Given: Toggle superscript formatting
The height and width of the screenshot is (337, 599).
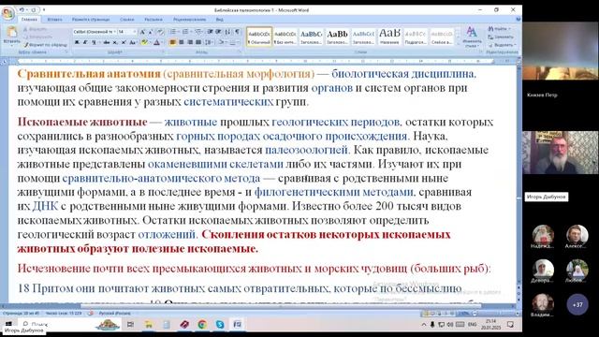Looking at the screenshot, I should pos(124,42).
